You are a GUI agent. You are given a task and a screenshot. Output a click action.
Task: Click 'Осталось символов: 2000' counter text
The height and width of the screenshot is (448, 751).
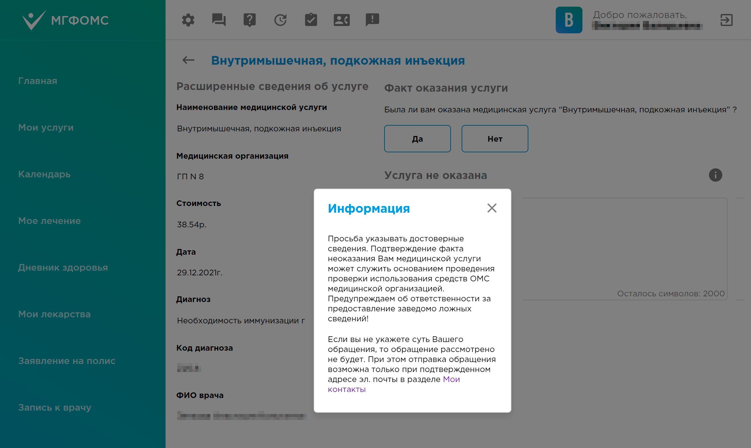[x=671, y=294]
